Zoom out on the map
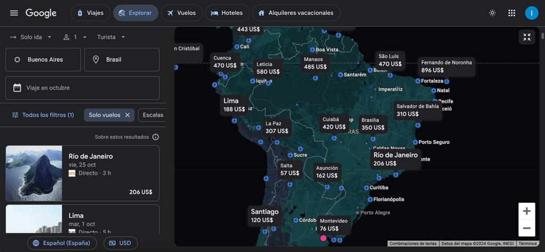545x252 pixels. (x=527, y=228)
